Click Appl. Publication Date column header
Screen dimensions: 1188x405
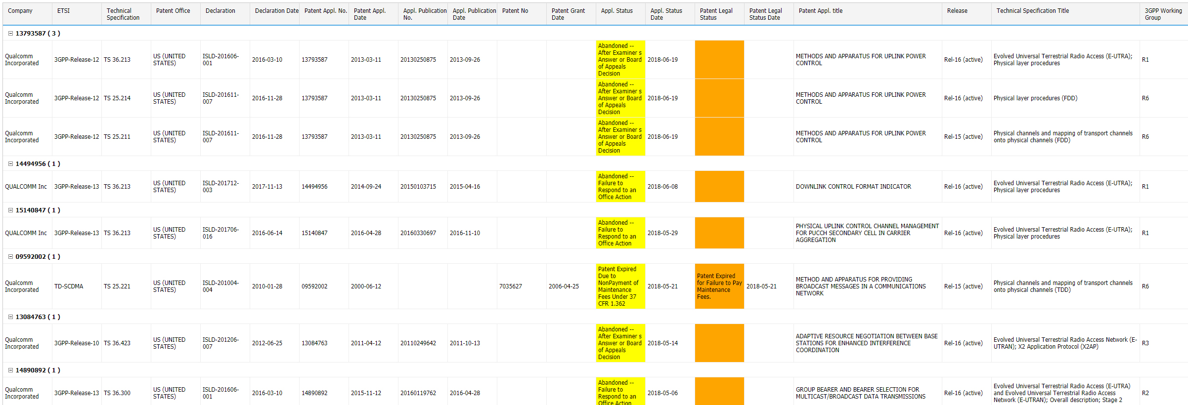(472, 14)
